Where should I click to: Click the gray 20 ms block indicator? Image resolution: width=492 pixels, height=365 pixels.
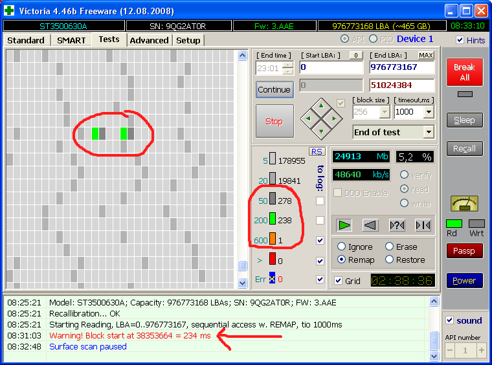(273, 179)
